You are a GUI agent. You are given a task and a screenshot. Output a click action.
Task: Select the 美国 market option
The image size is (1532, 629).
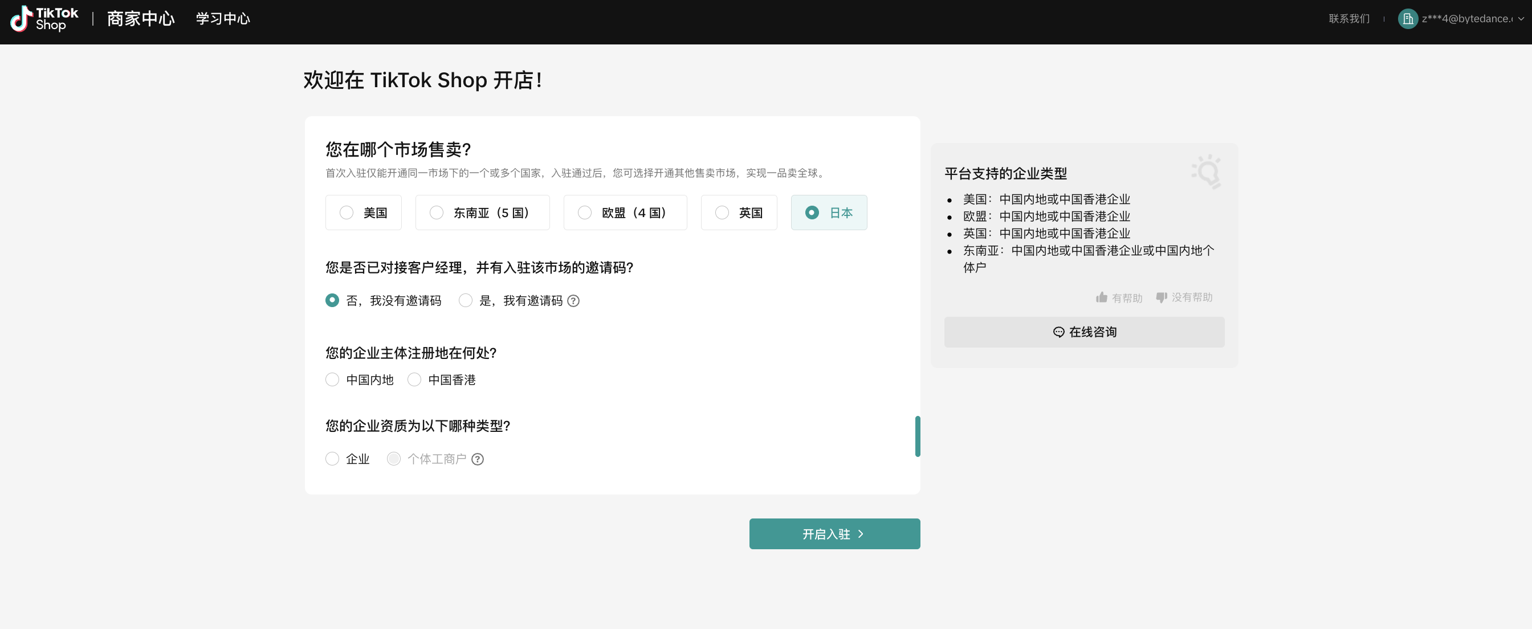[364, 213]
